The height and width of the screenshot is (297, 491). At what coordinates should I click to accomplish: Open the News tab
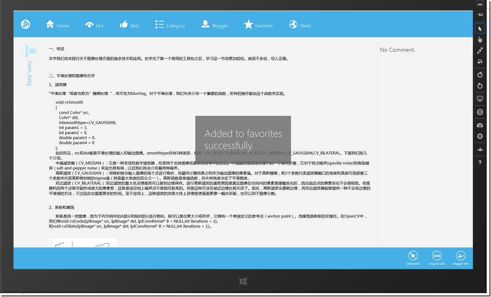pyautogui.click(x=300, y=25)
